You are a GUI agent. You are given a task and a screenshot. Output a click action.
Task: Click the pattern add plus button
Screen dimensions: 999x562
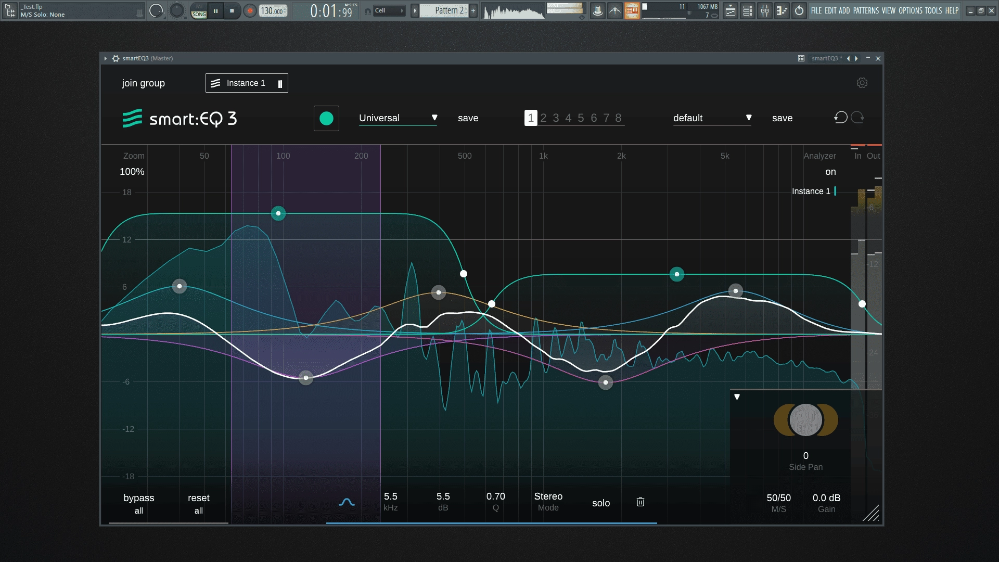[x=473, y=10]
